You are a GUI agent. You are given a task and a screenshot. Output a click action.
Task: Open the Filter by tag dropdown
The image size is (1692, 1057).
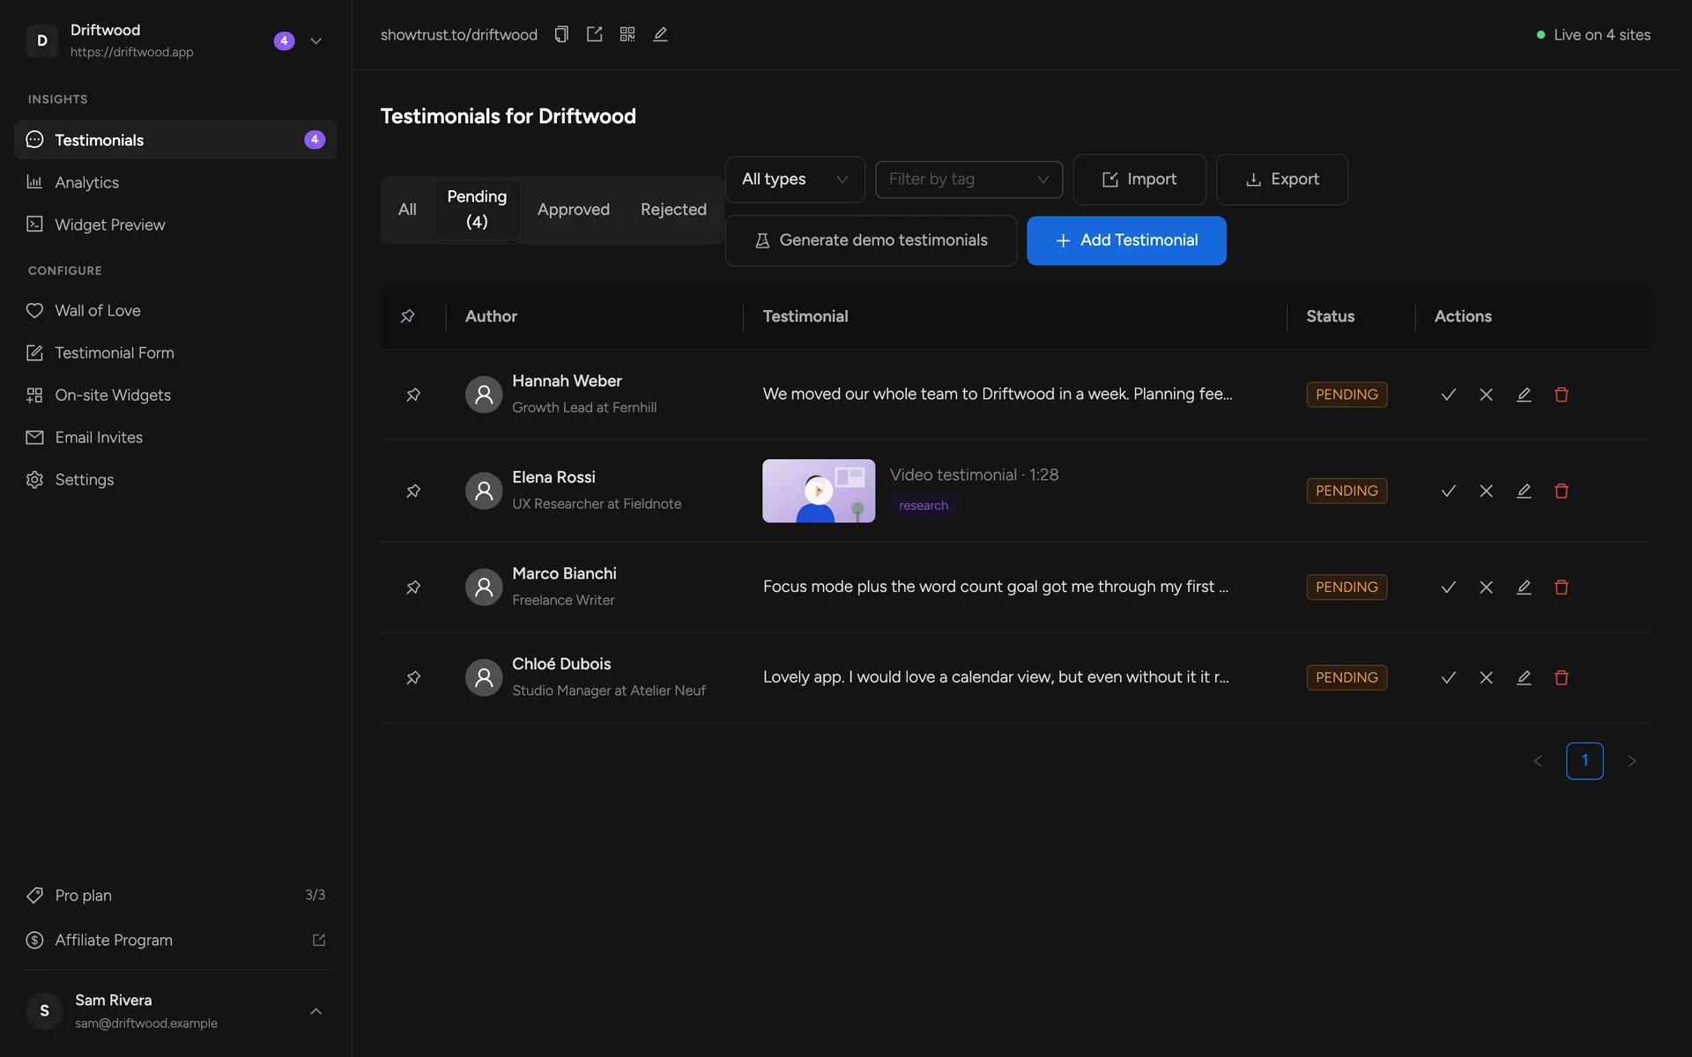[968, 180]
